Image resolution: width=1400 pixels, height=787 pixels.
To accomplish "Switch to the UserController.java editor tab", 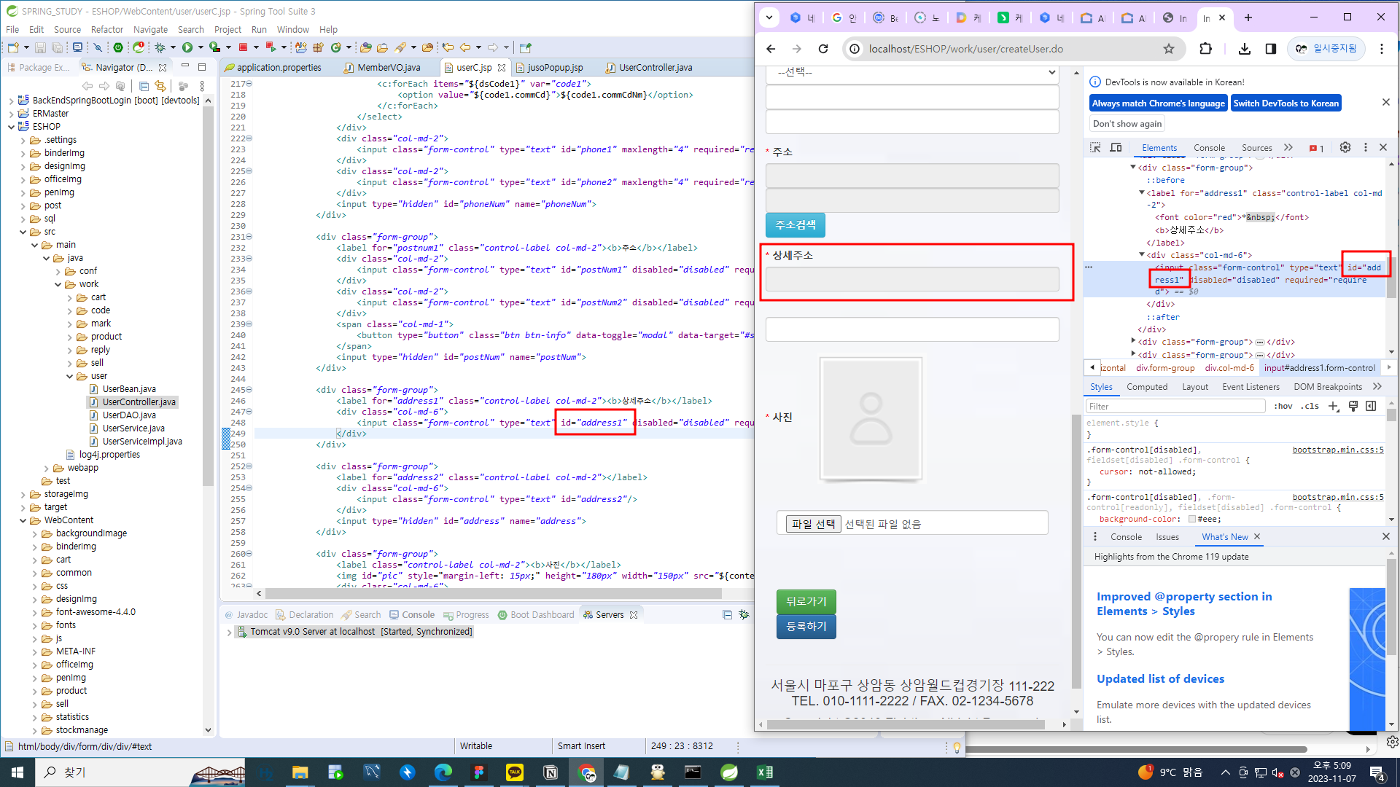I will (x=655, y=68).
